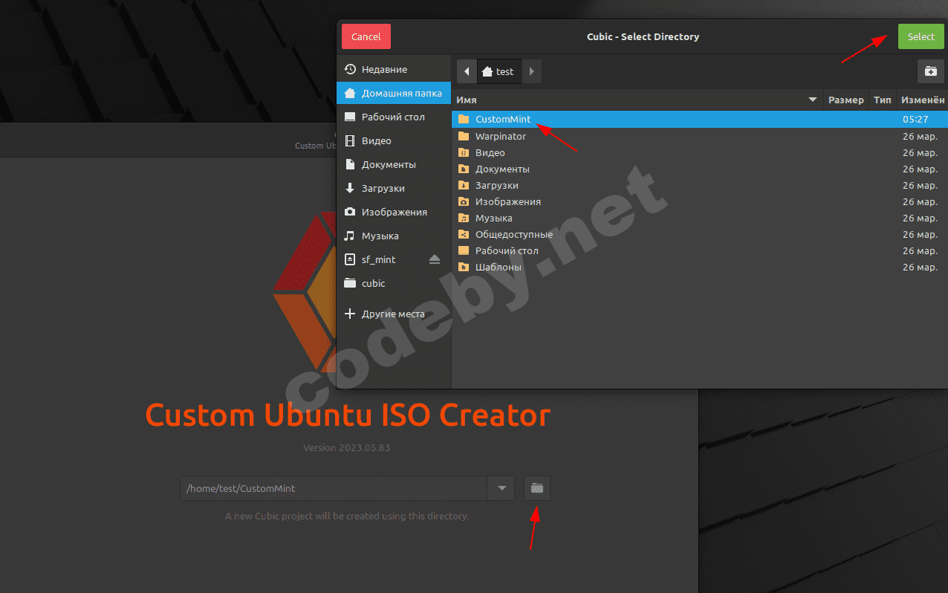Open Изображения sidebar shortcut
The width and height of the screenshot is (948, 593).
[x=394, y=212]
